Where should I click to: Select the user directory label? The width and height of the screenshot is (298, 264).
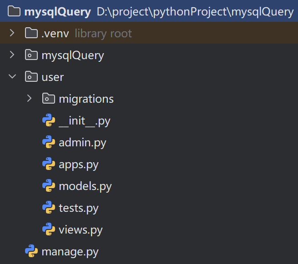point(52,77)
